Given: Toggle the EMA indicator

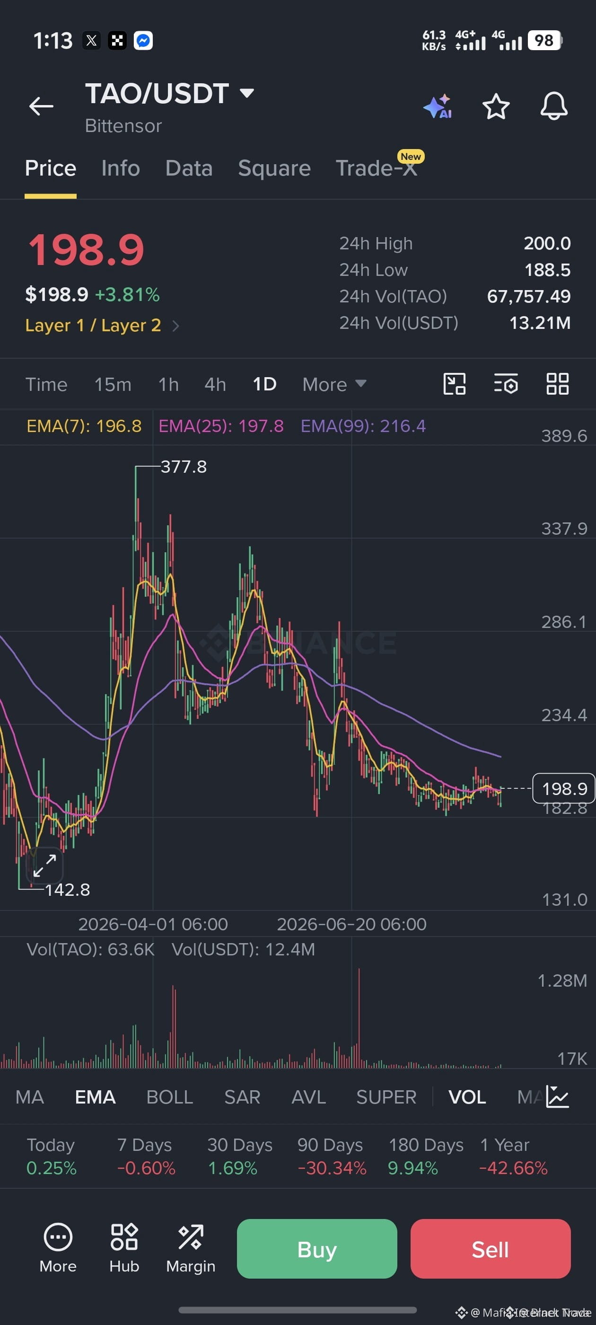Looking at the screenshot, I should point(95,1096).
